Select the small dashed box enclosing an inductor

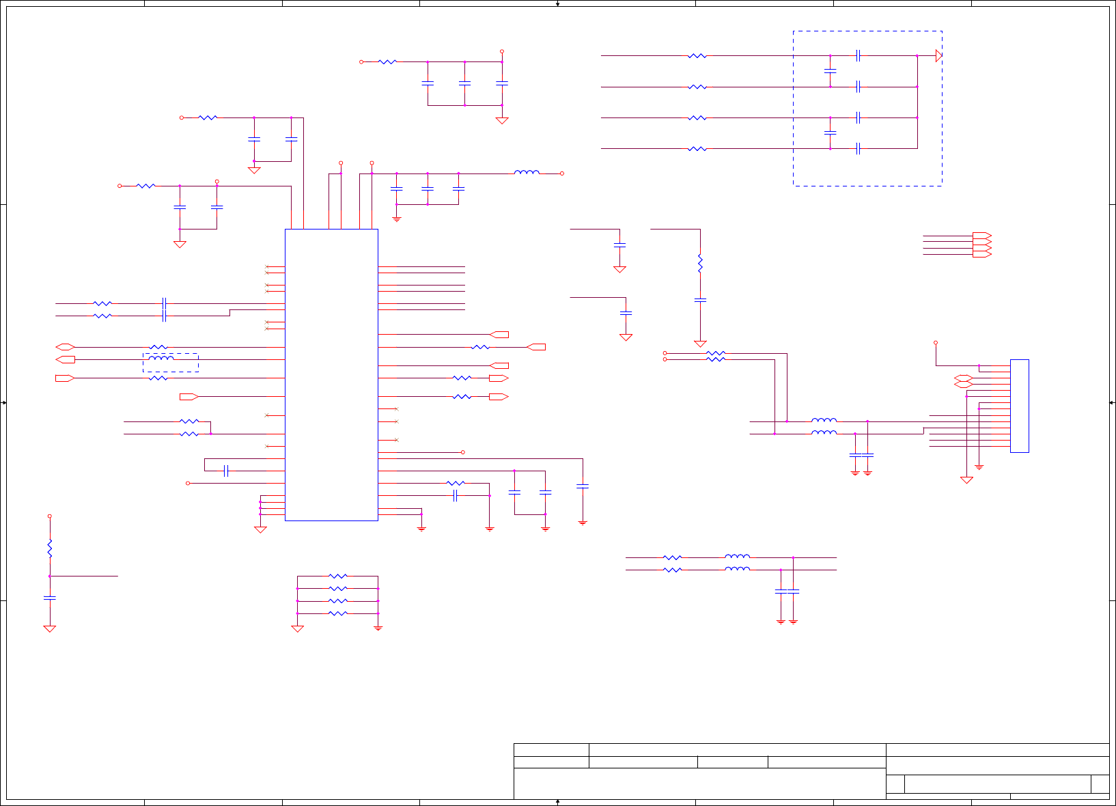(171, 363)
